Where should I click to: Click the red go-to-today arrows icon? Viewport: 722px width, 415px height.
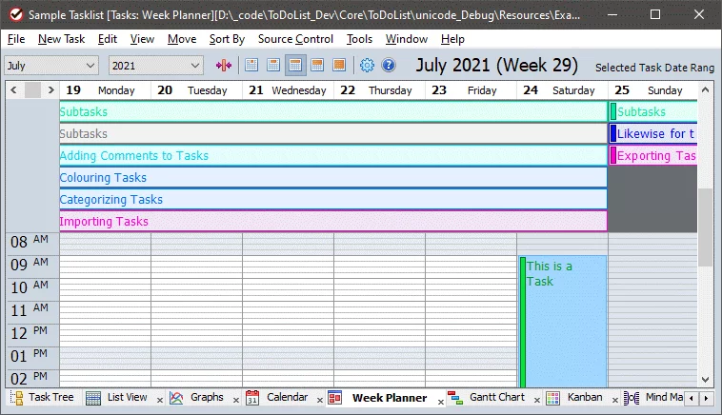(224, 66)
